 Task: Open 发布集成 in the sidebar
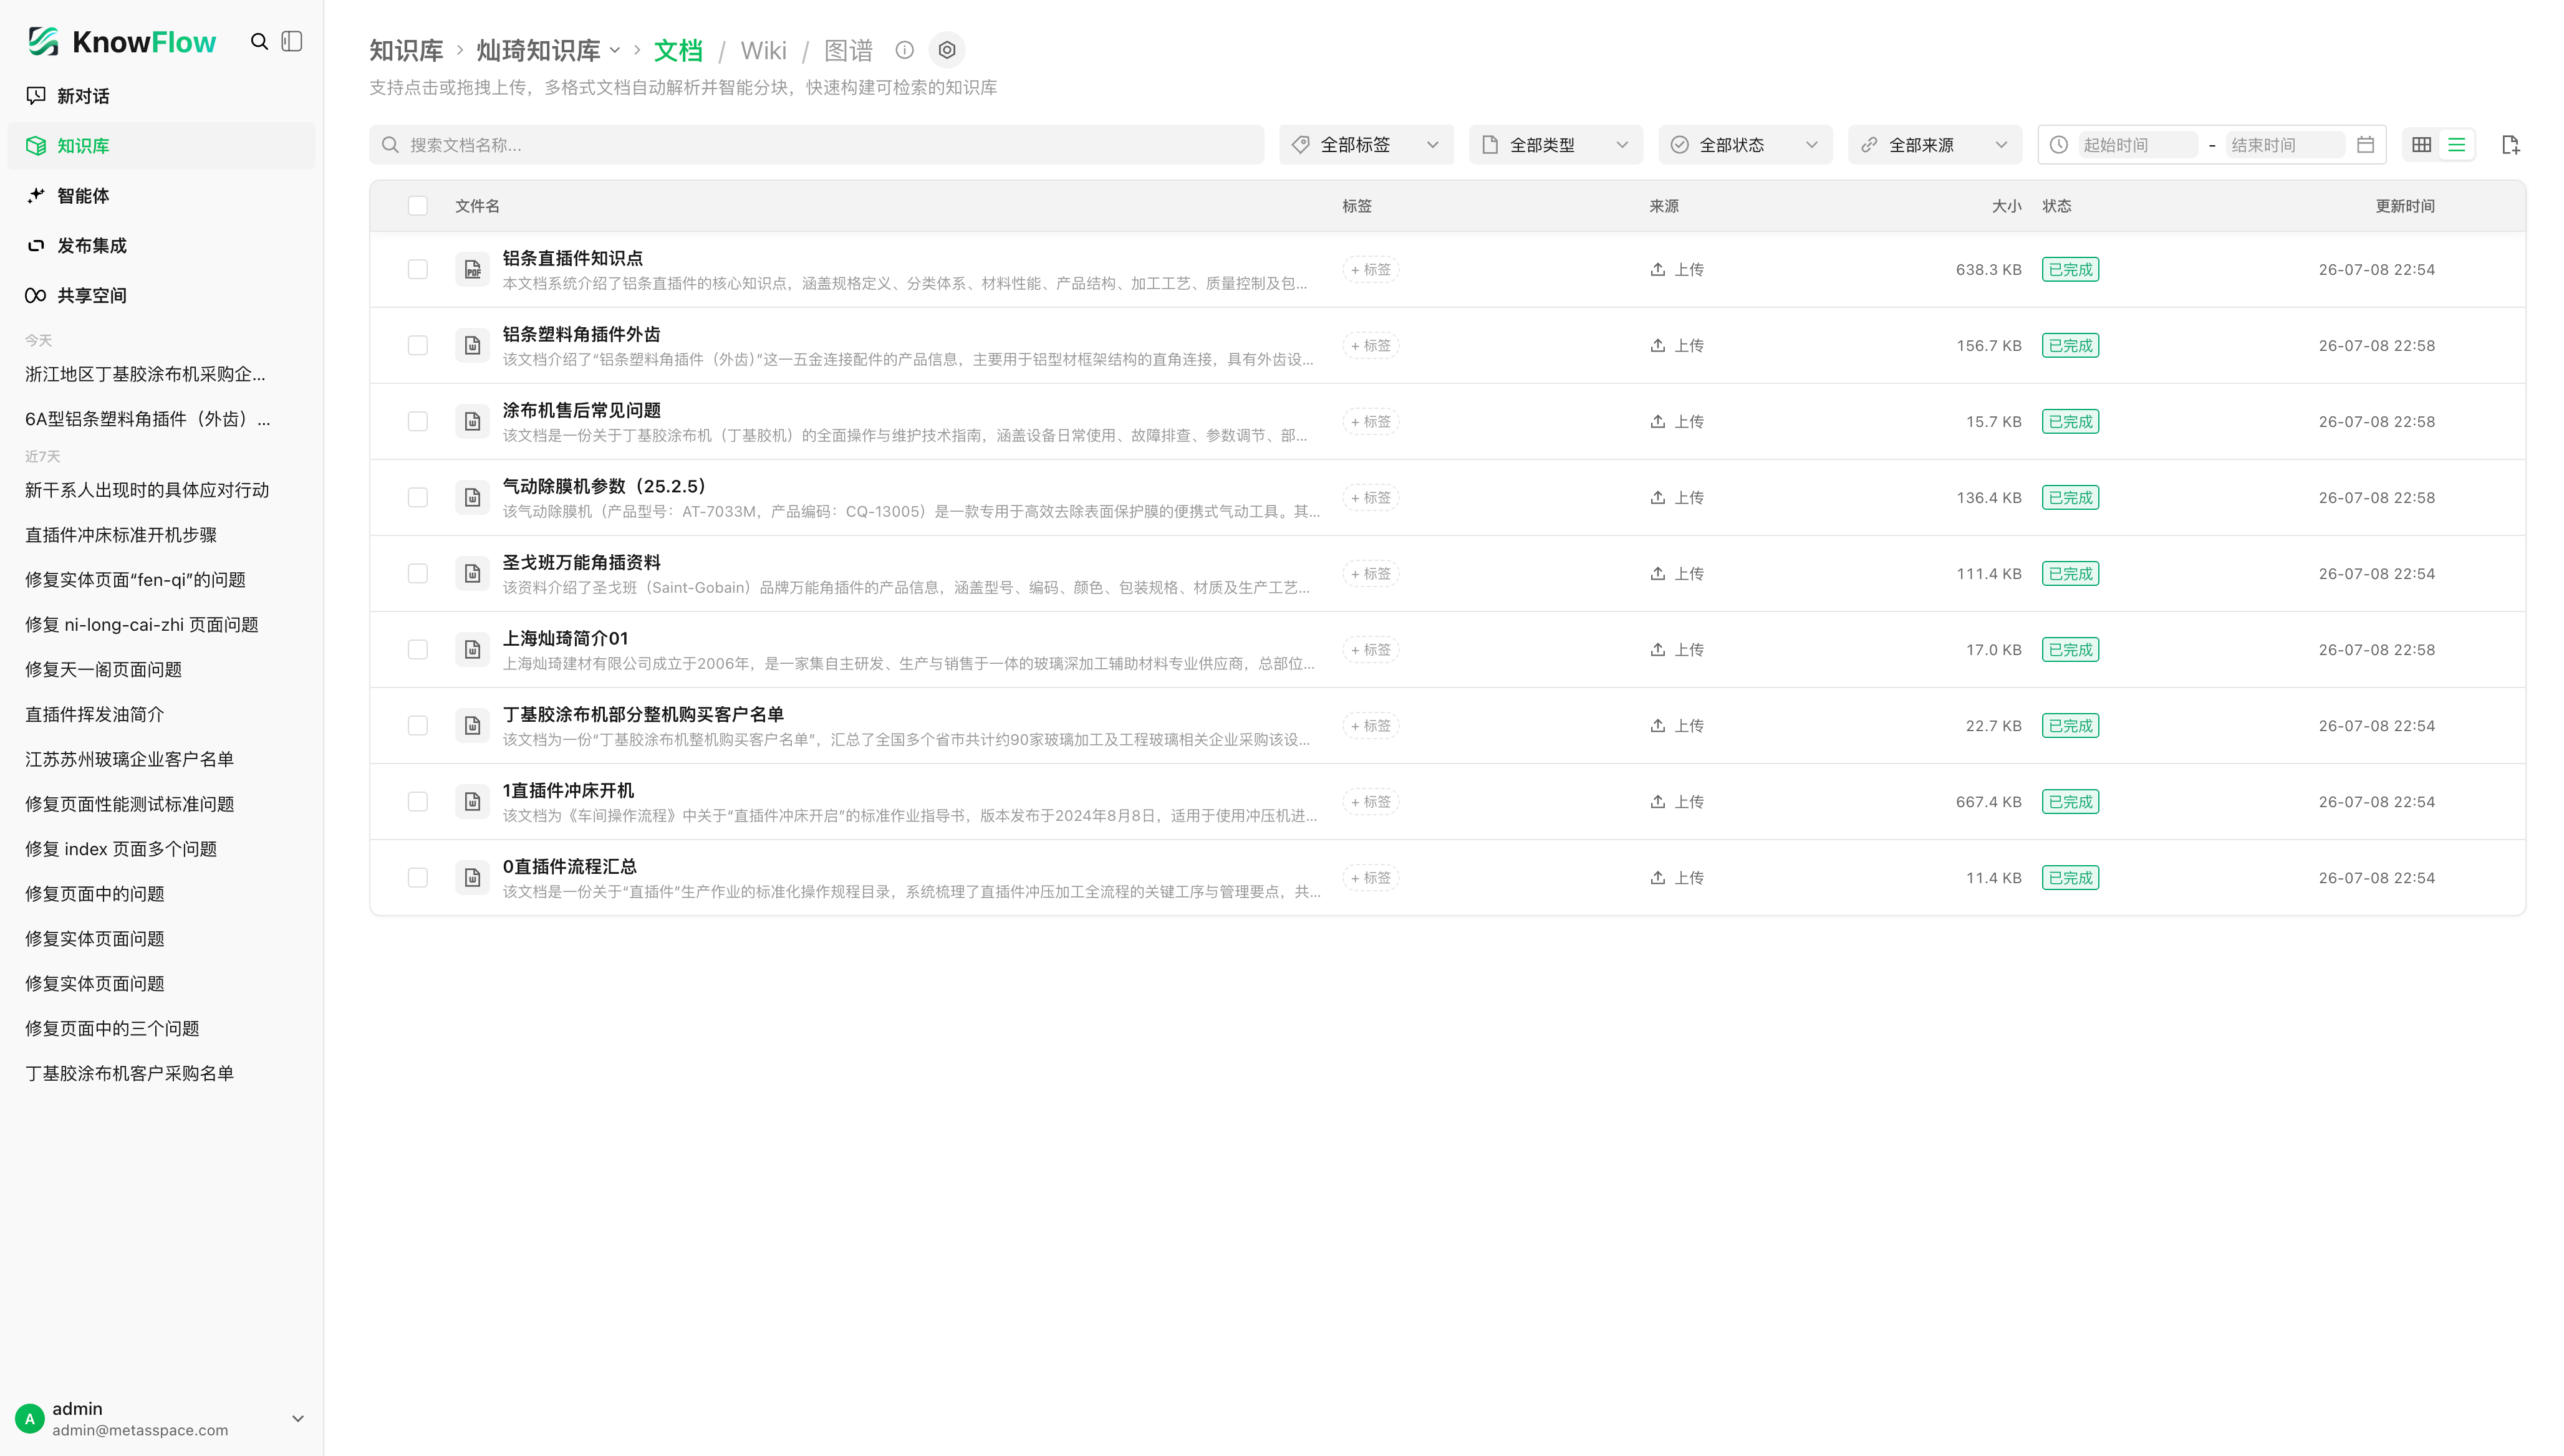161,246
